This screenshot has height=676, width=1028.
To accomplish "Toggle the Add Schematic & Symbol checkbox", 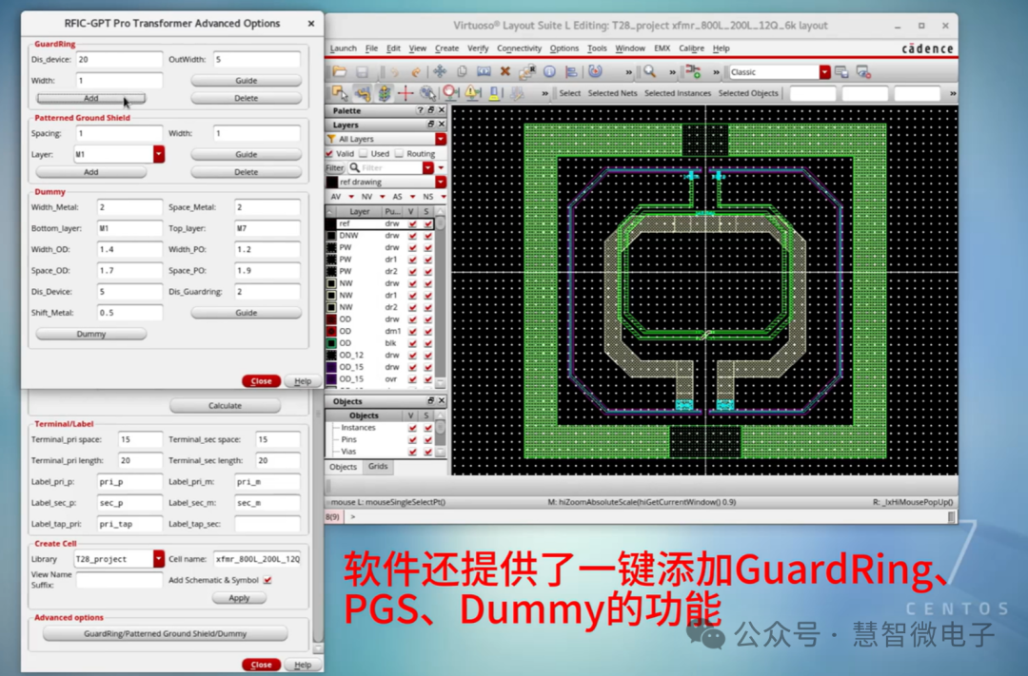I will pos(267,580).
